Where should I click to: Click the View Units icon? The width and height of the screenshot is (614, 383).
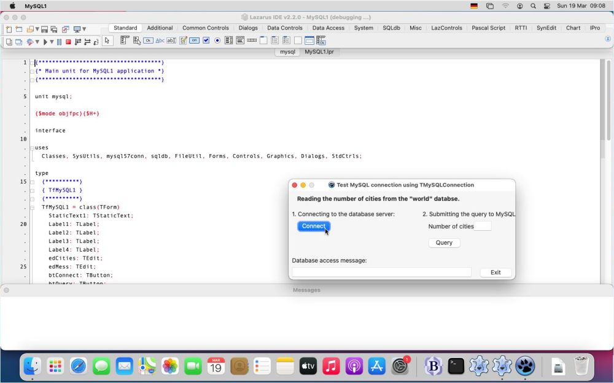9,42
